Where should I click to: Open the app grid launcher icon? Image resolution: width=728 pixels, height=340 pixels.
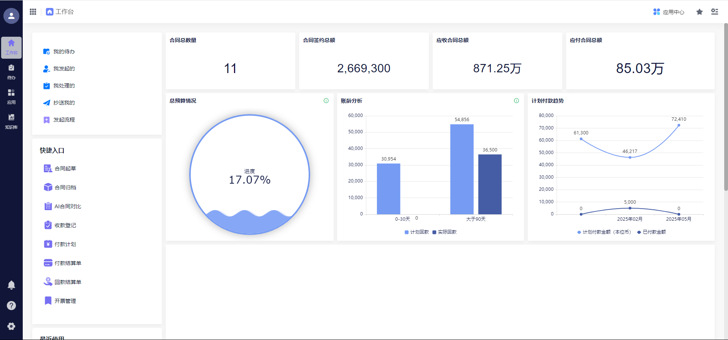tap(33, 12)
